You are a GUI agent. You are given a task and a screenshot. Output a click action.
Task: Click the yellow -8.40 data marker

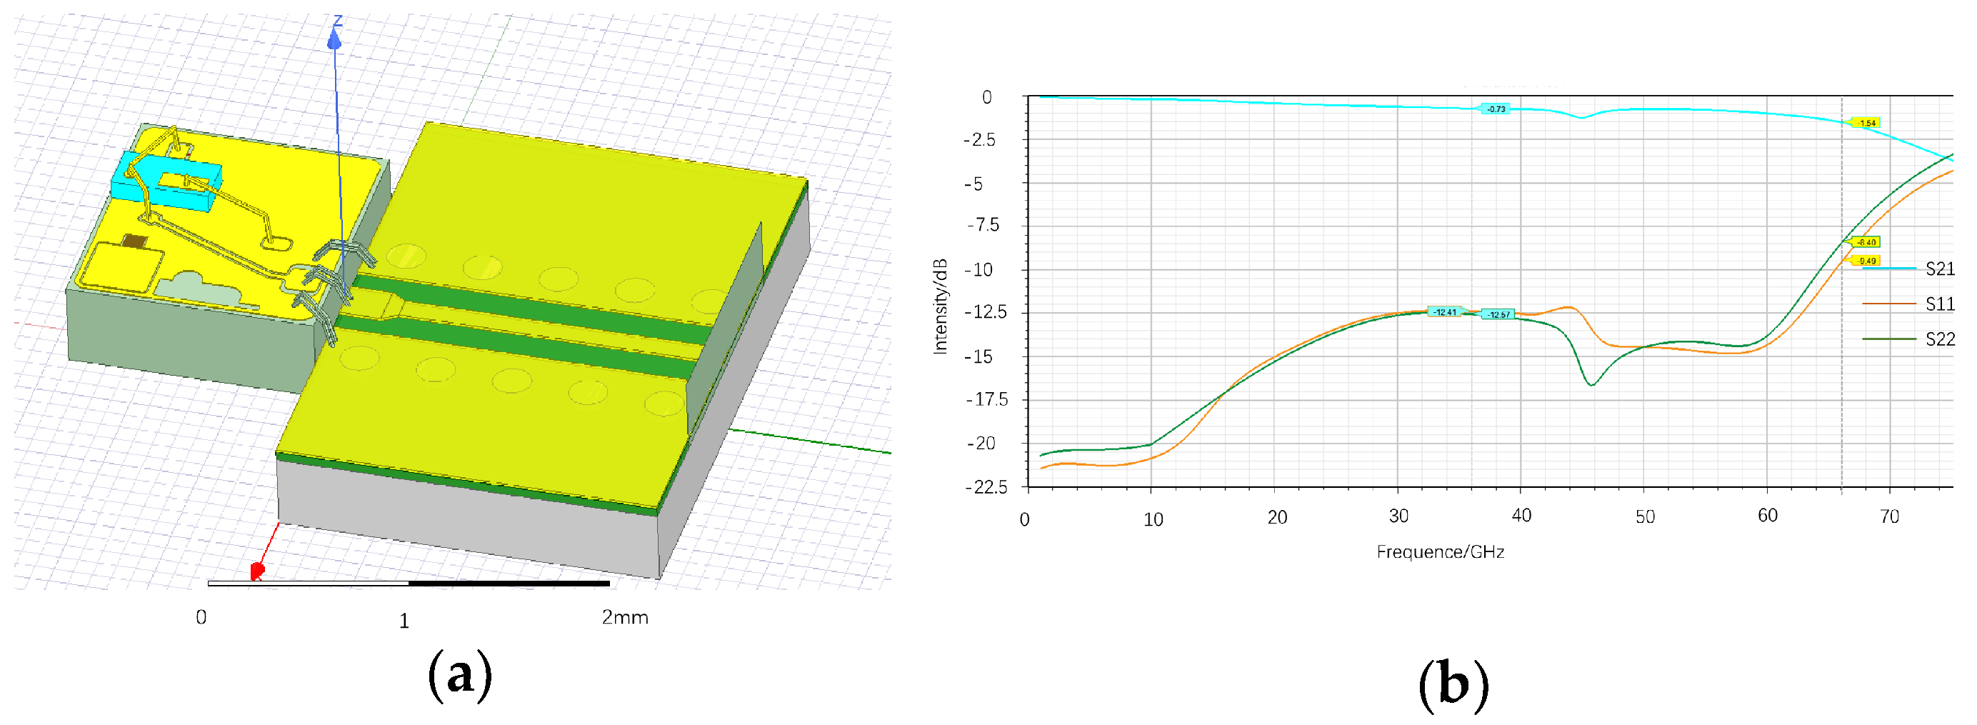pyautogui.click(x=1866, y=242)
